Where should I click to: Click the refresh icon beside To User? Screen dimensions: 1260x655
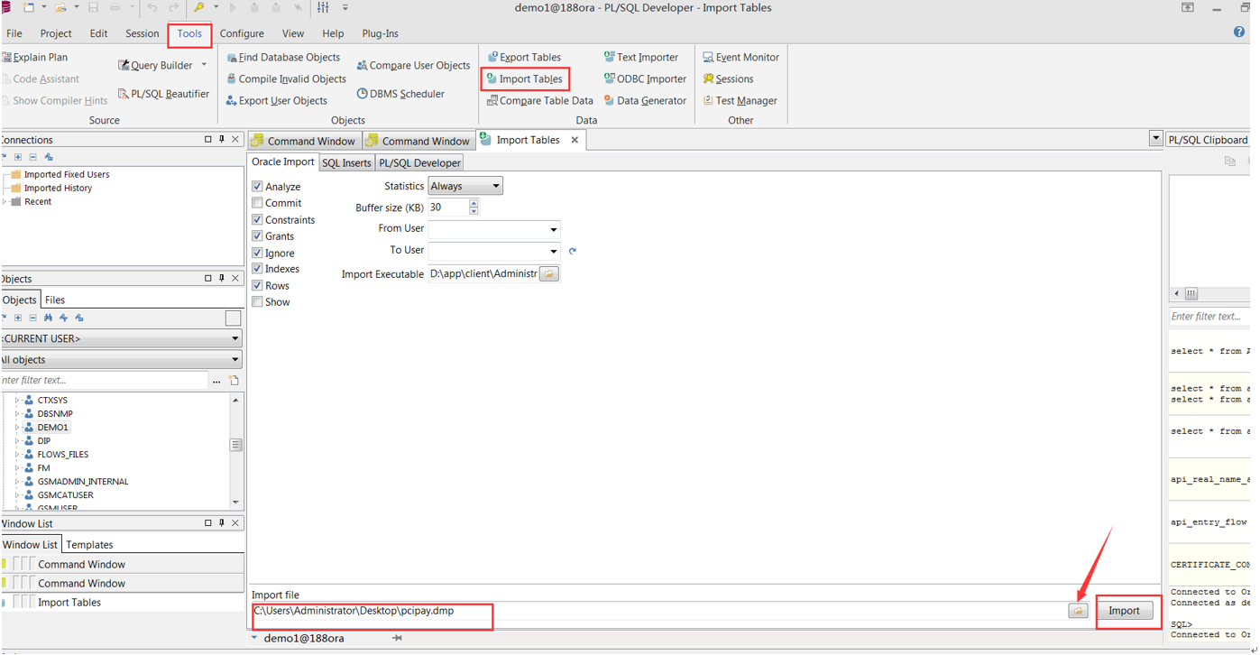click(x=572, y=251)
